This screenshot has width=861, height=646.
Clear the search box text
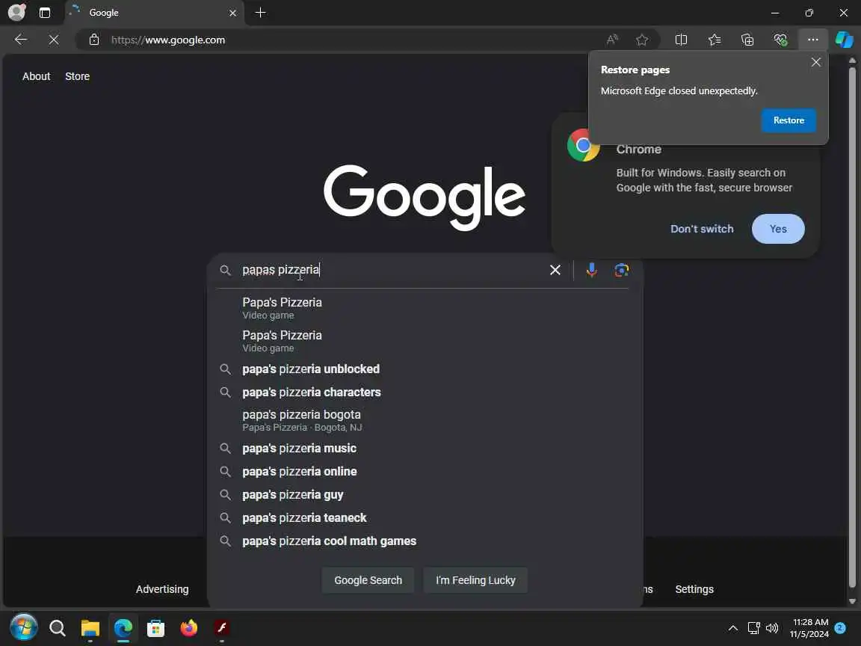(555, 270)
